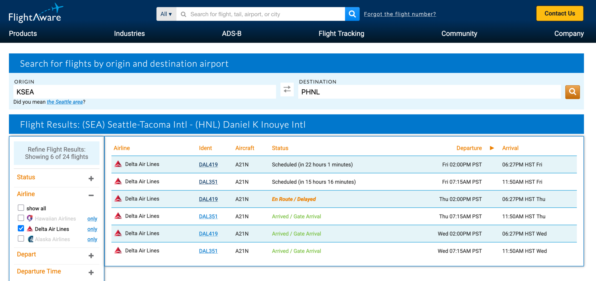Enable the show all airlines checkbox
596x281 pixels.
pyautogui.click(x=21, y=208)
